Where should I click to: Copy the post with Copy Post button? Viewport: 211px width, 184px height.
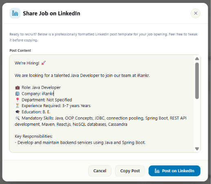click(130, 171)
